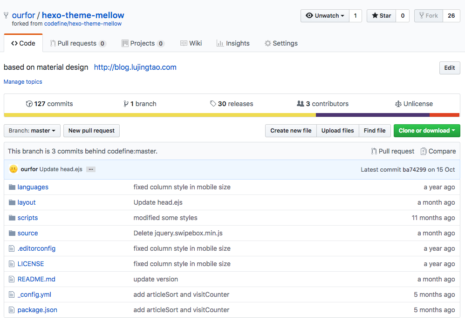Click the Wiki book icon
Image resolution: width=465 pixels, height=321 pixels.
(x=184, y=43)
